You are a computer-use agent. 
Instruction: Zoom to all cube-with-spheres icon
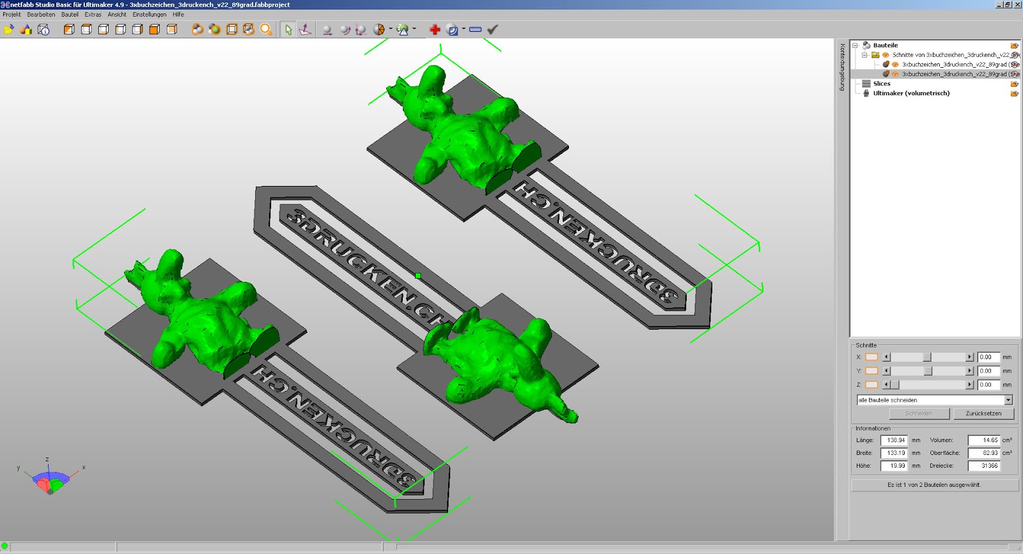coord(249,29)
